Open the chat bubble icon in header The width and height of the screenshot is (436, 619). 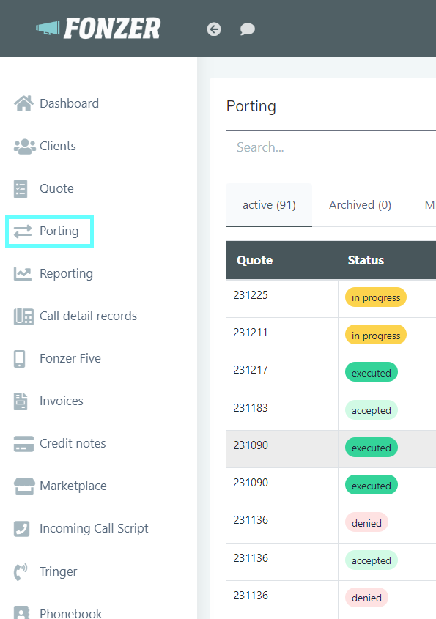coord(247,29)
